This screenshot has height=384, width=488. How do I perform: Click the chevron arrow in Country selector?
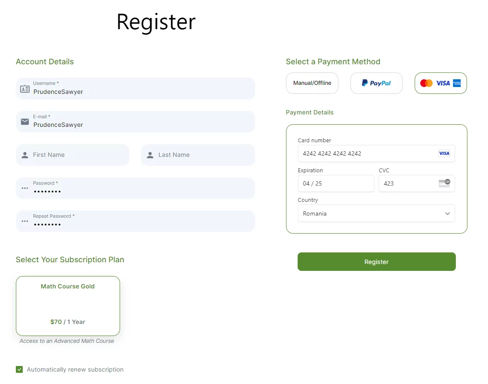coord(448,213)
